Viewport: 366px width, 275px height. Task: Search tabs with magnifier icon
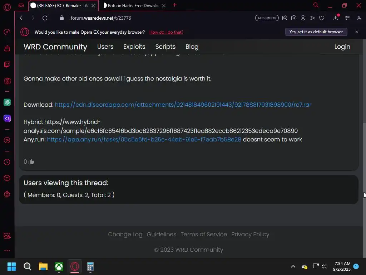[x=316, y=5]
